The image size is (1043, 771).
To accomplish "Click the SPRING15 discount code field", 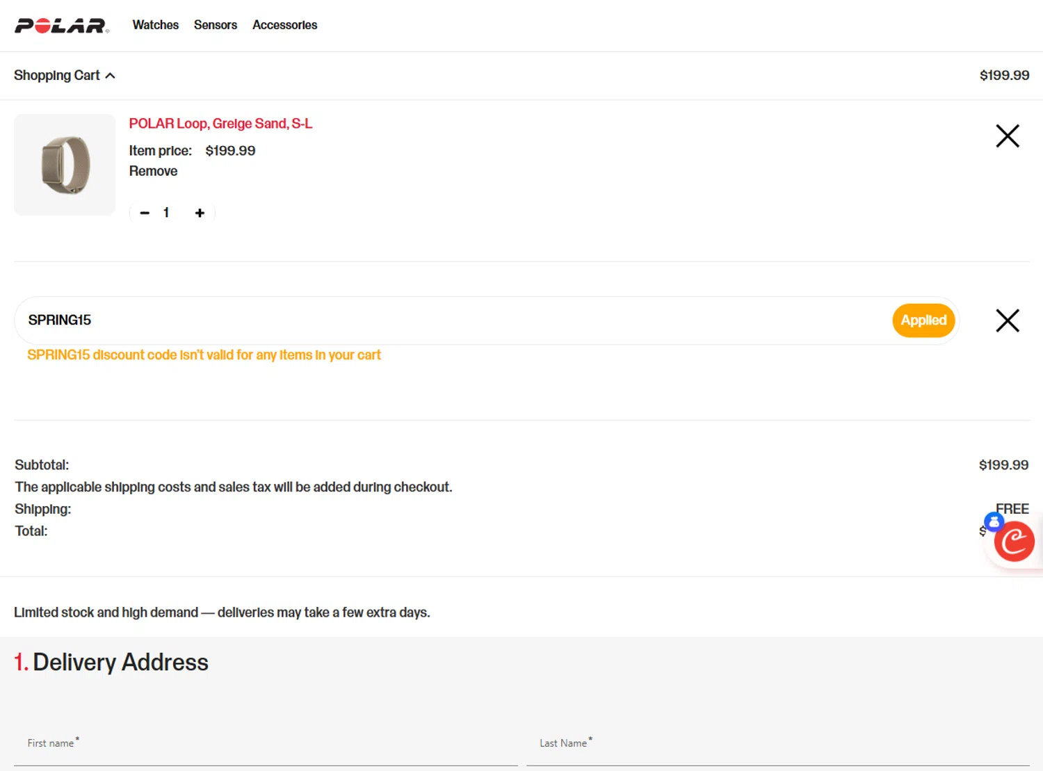I will tap(452, 320).
